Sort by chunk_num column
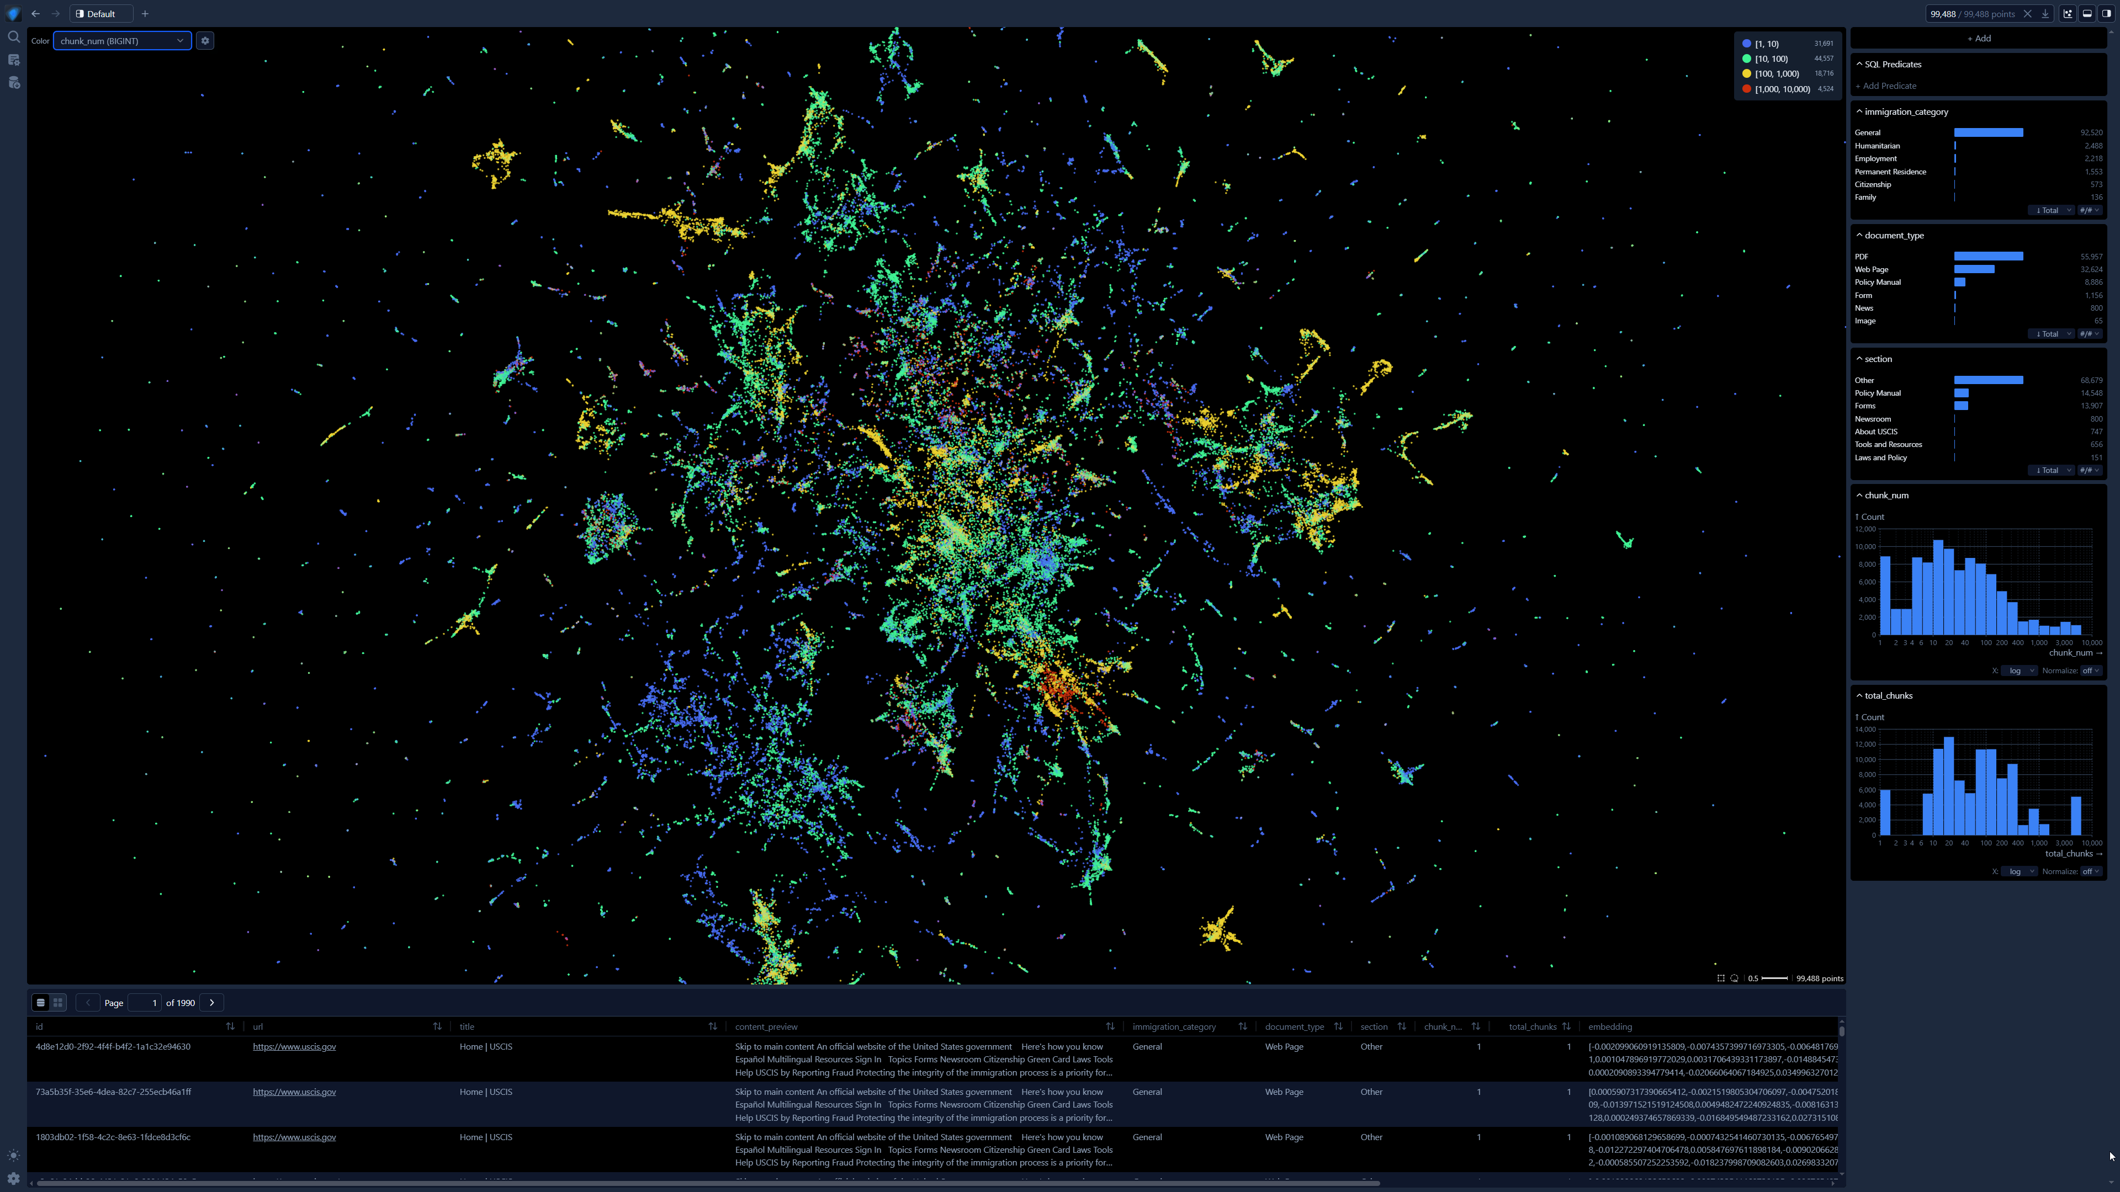This screenshot has height=1192, width=2120. (1476, 1026)
